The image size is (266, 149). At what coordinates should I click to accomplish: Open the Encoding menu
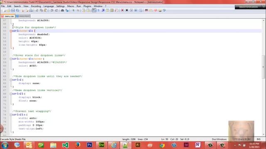pyautogui.click(x=36, y=6)
